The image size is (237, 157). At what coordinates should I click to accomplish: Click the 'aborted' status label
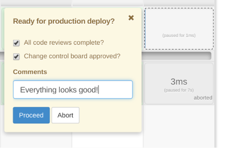[203, 98]
